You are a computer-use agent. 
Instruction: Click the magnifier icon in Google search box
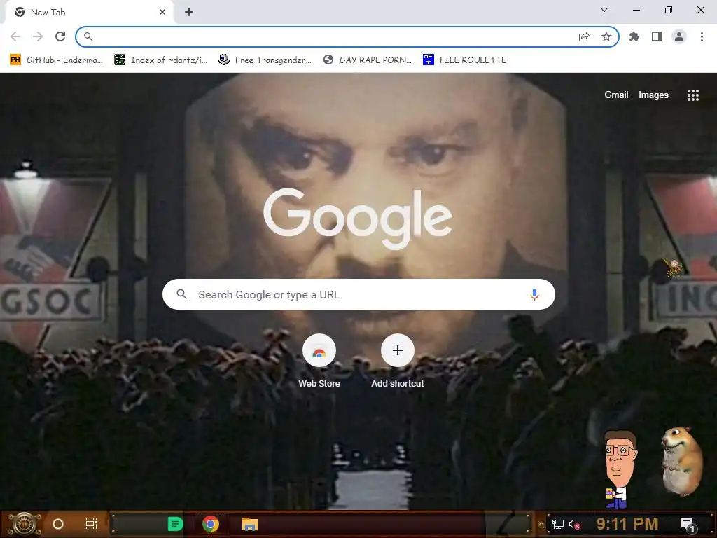point(181,294)
